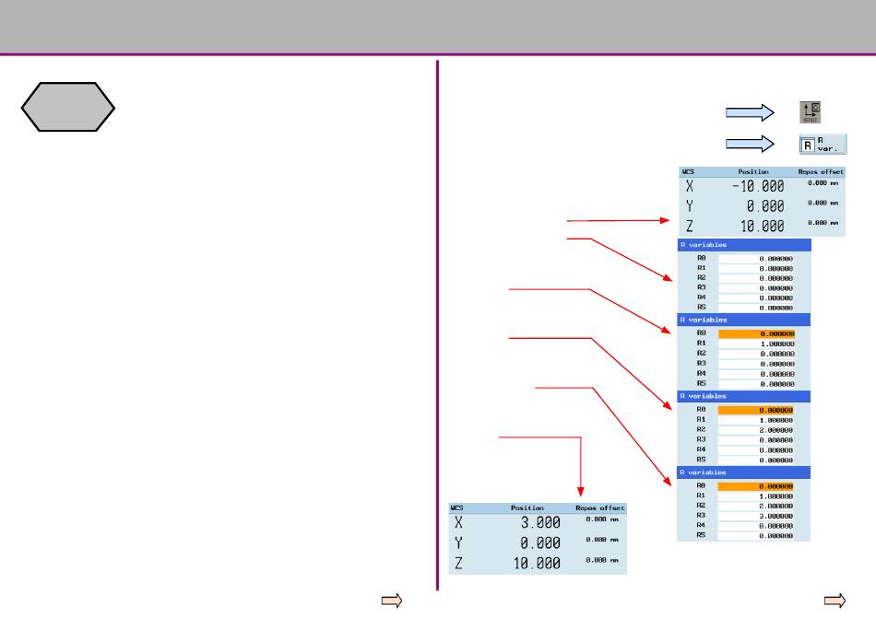Select highlighted R0 field in bottom R variables panel
Screen dimensions: 876x618
point(756,485)
